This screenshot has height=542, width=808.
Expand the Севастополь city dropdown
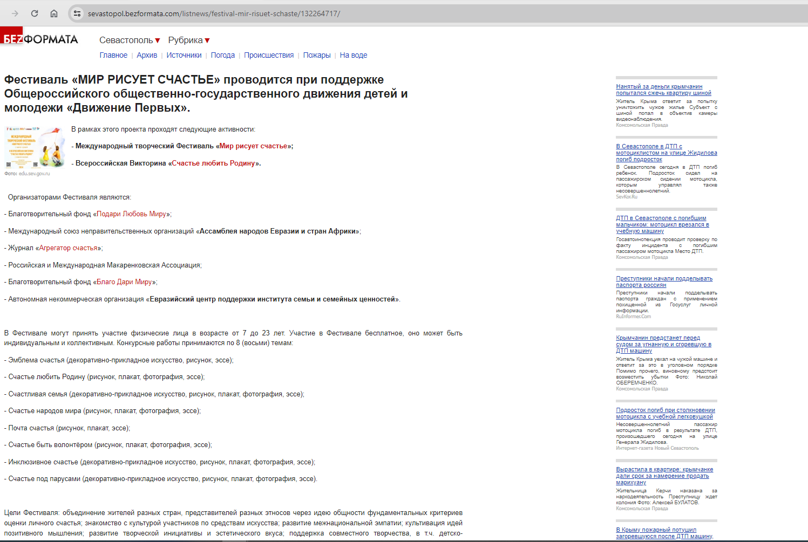[130, 40]
